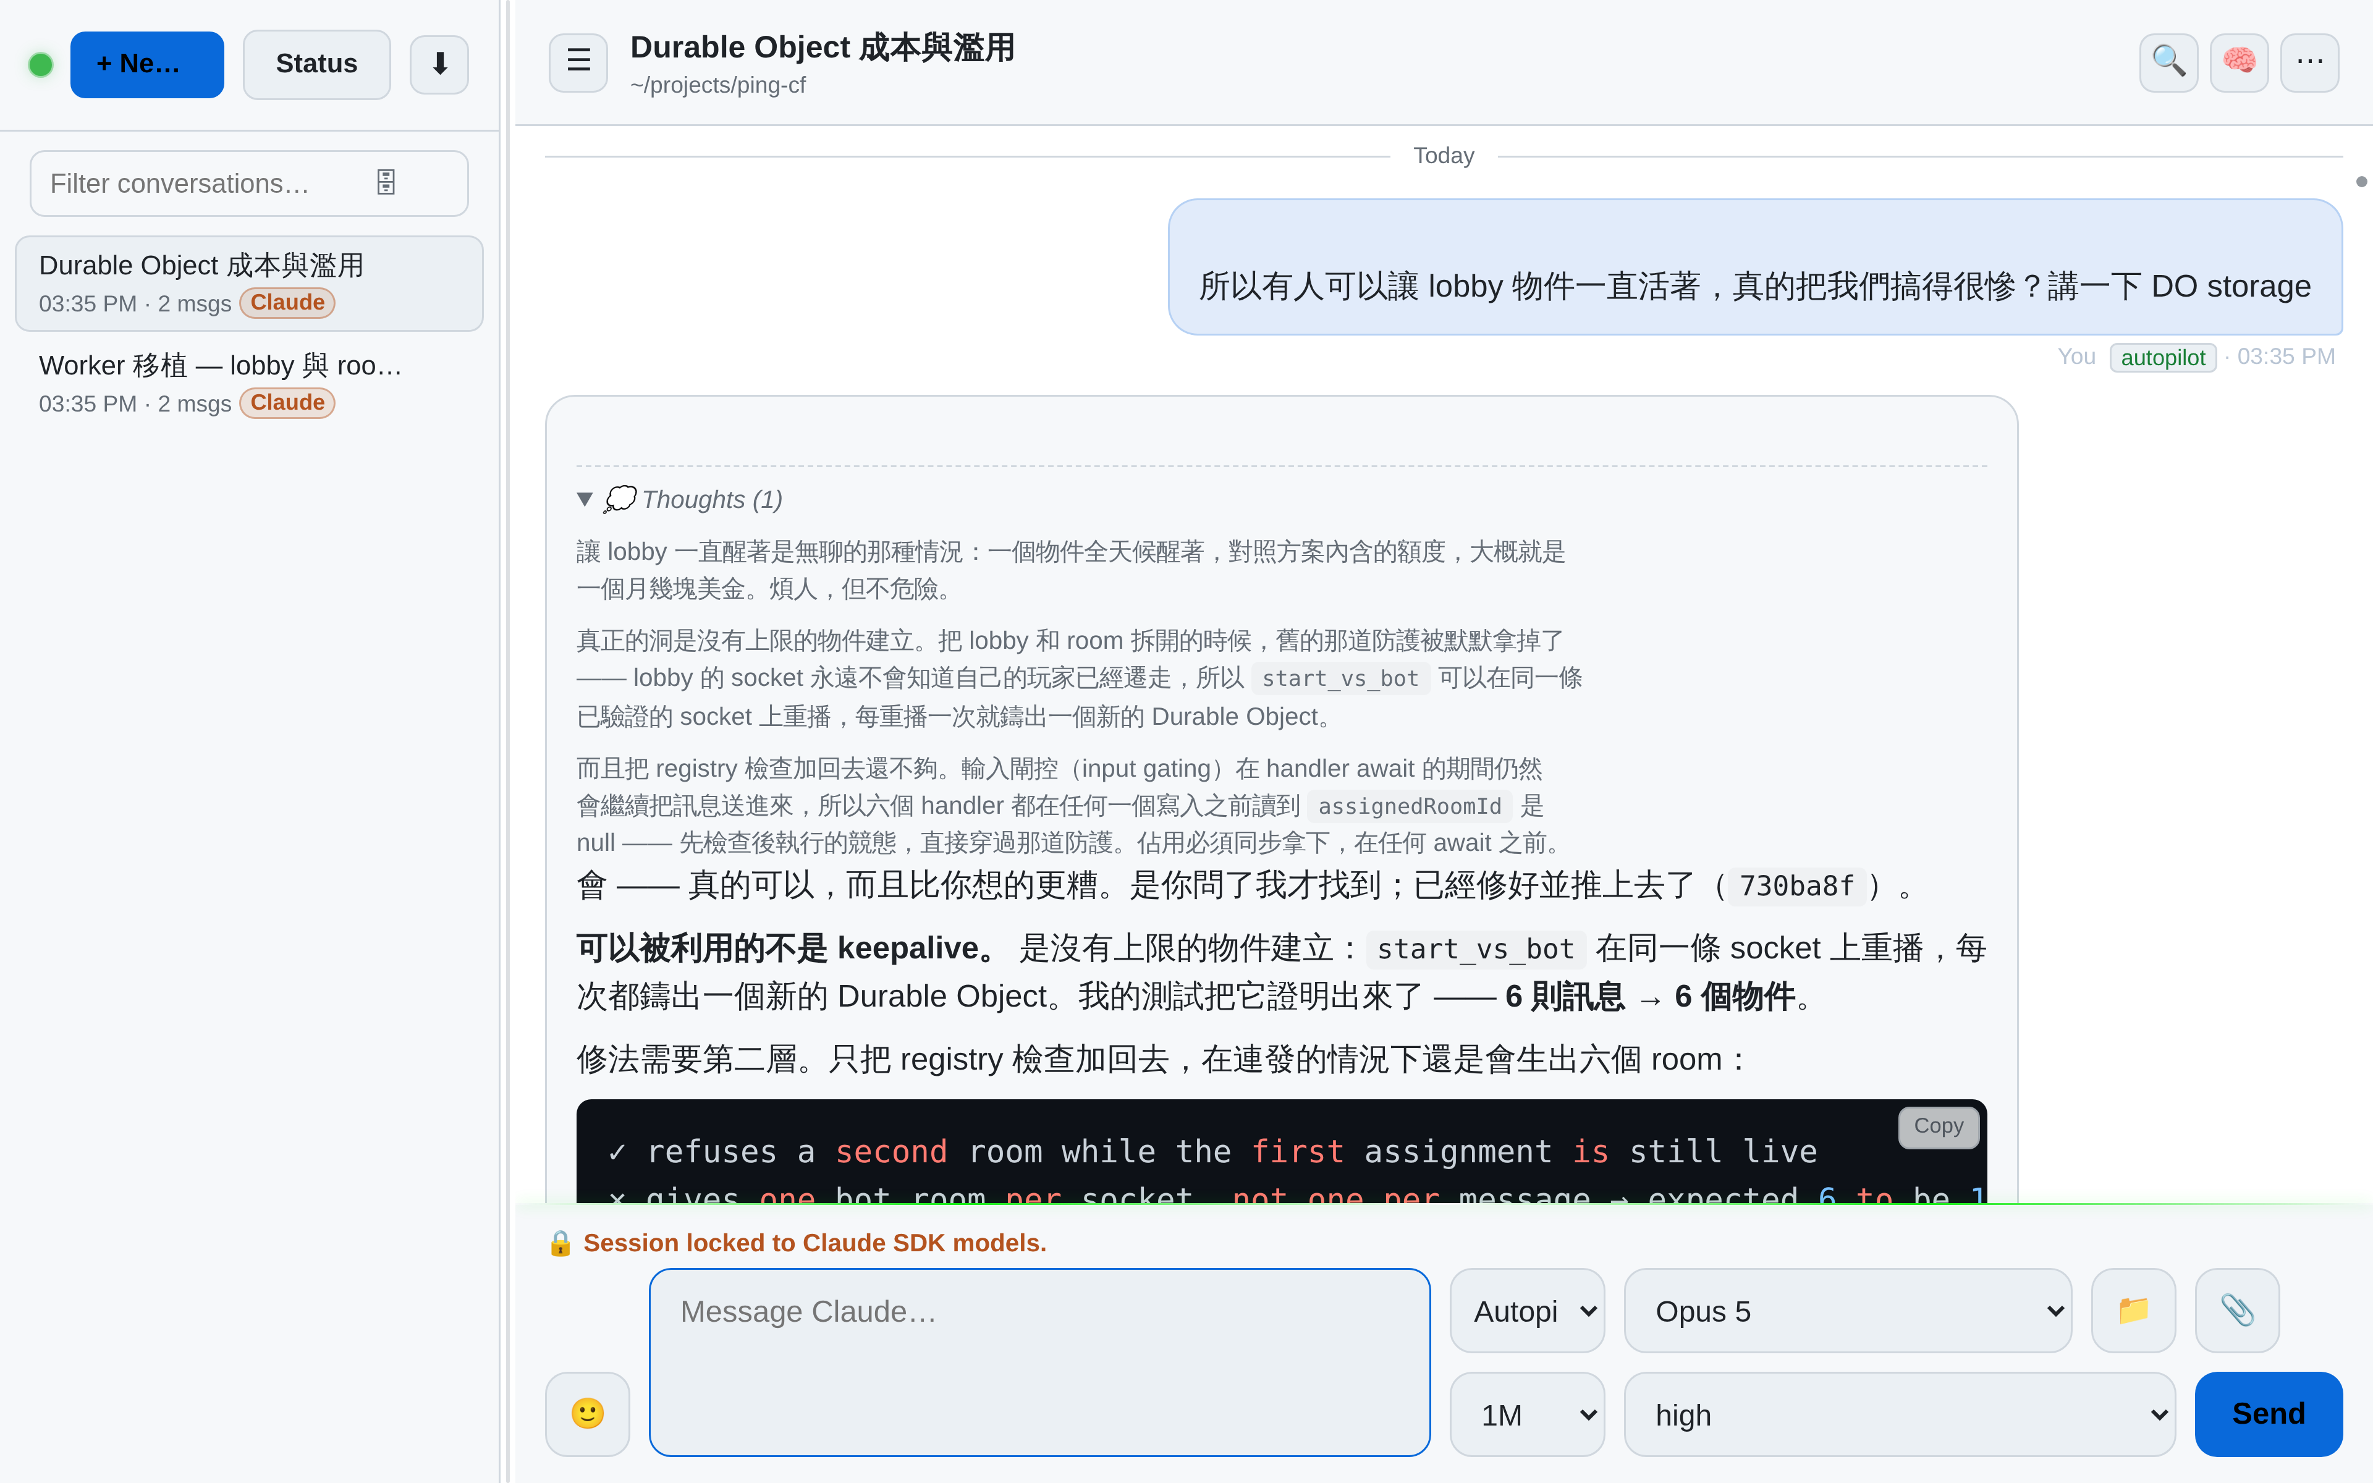Click Claude badge on Durable Object conversation
The image size is (2373, 1483).
pos(287,303)
